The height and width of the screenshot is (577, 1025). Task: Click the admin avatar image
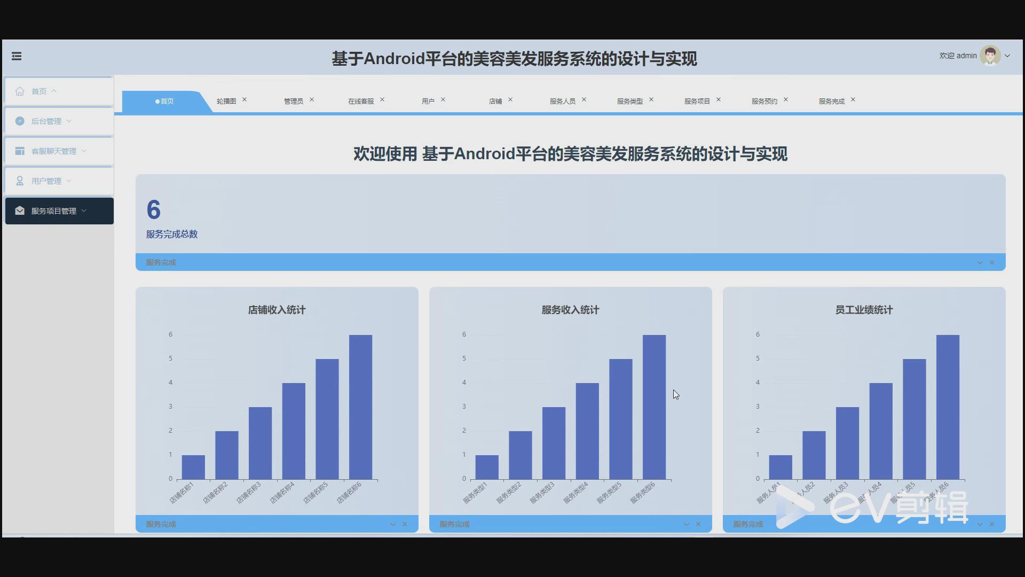point(991,55)
